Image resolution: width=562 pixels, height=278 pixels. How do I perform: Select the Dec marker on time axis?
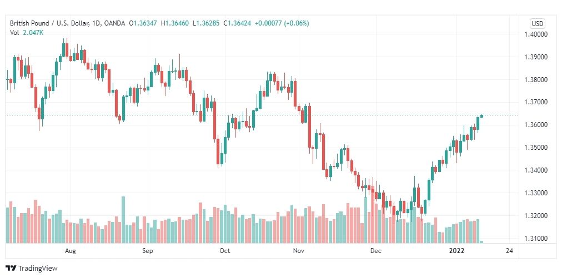tap(375, 251)
